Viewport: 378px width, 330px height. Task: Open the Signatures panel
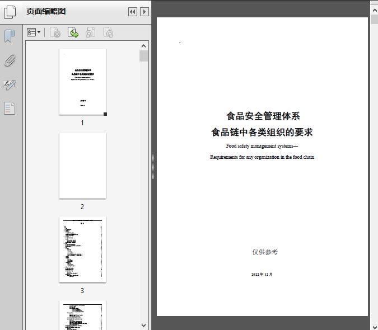(10, 84)
